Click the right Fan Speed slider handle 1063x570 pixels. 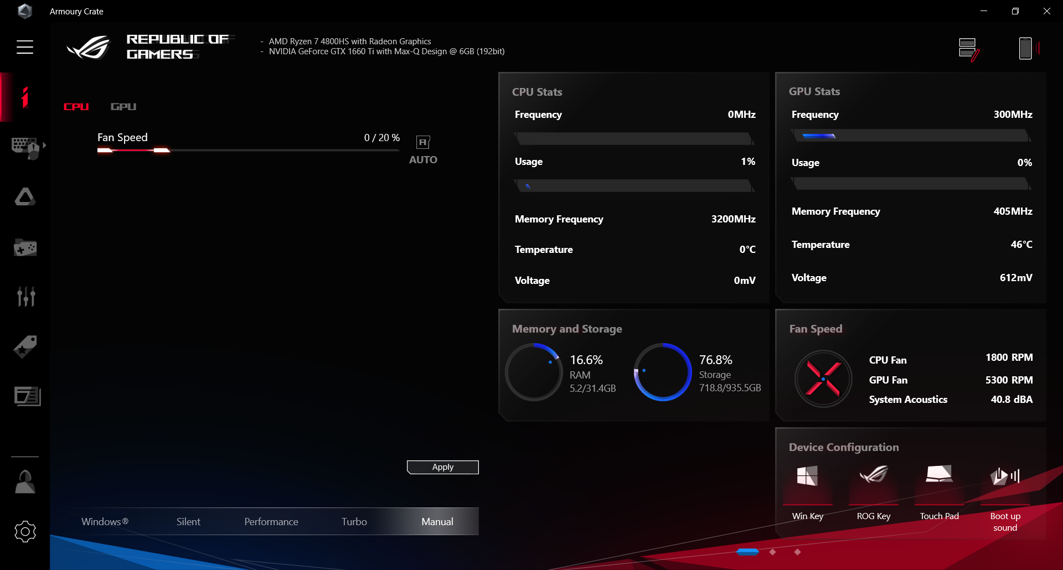point(162,150)
